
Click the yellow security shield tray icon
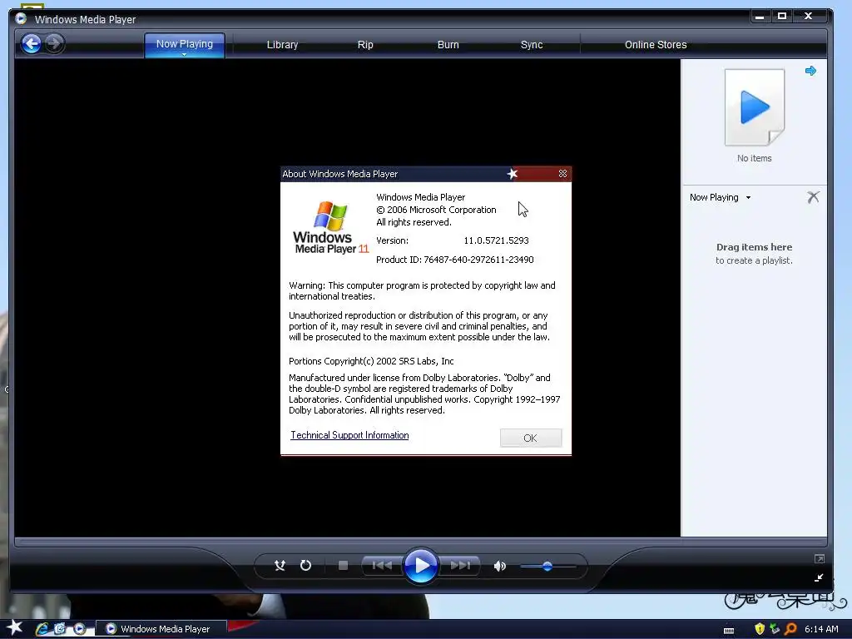pyautogui.click(x=760, y=629)
